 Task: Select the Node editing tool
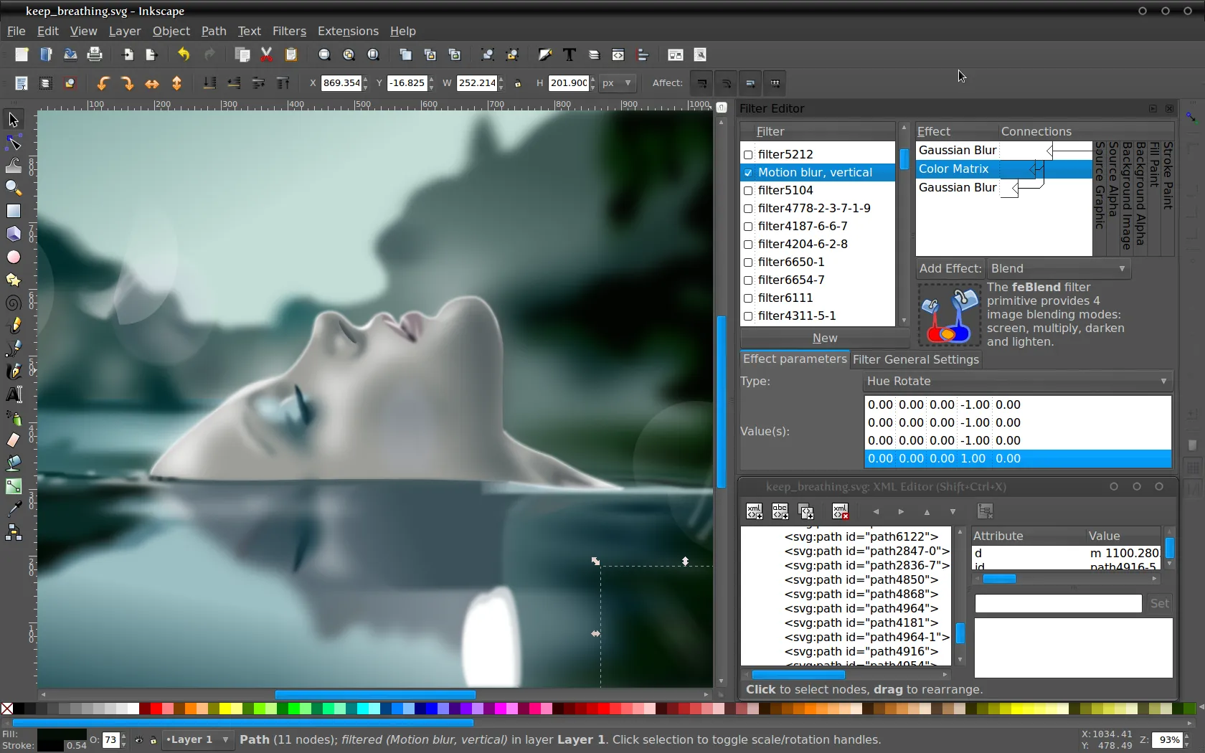coord(14,142)
